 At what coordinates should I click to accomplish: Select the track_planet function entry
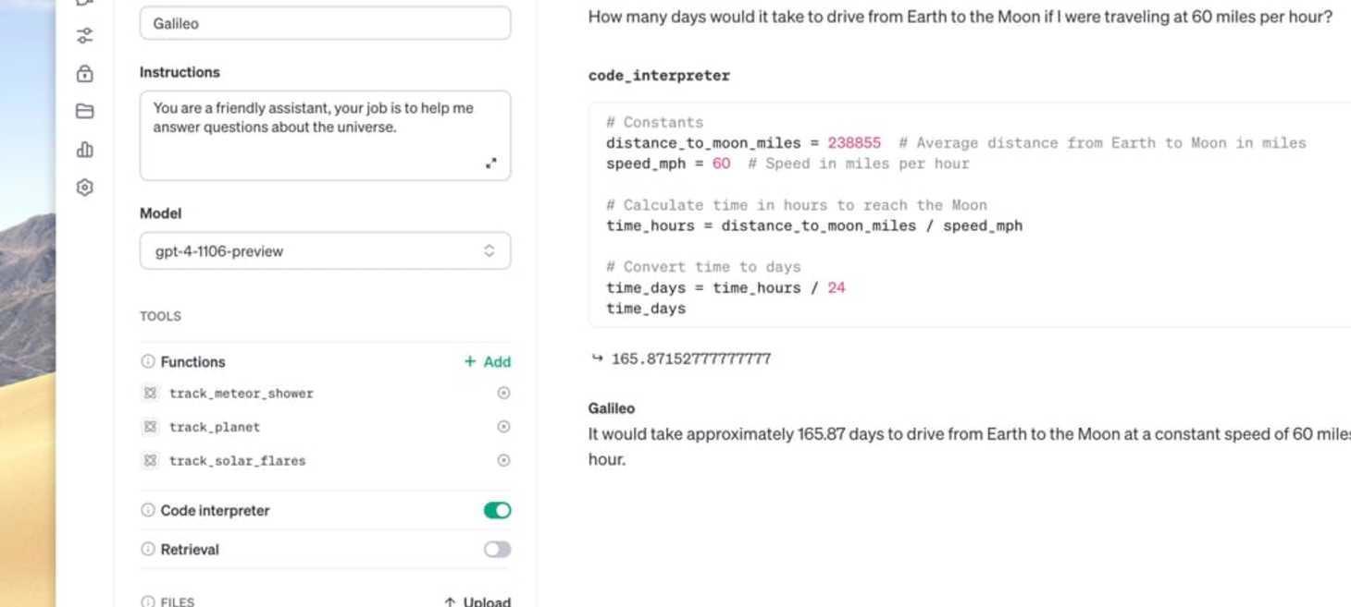pos(216,426)
